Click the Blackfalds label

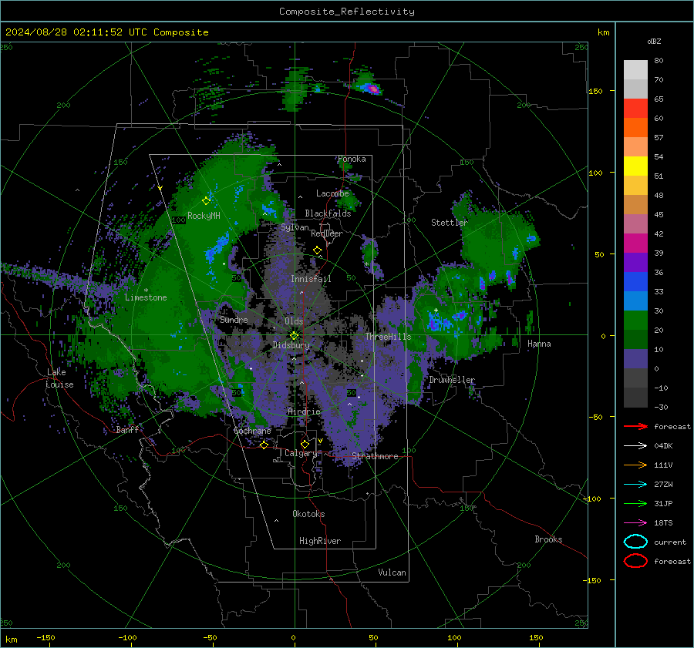click(328, 213)
